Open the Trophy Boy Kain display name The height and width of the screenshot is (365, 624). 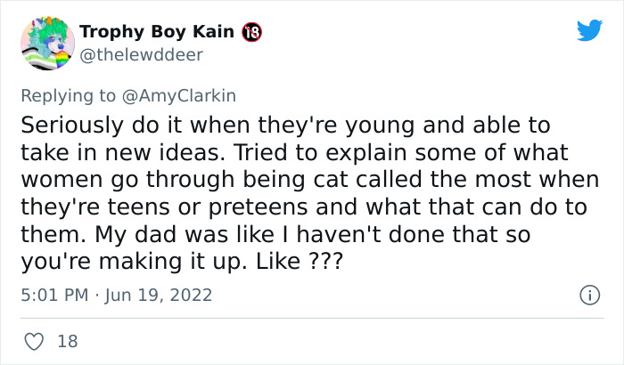[158, 33]
